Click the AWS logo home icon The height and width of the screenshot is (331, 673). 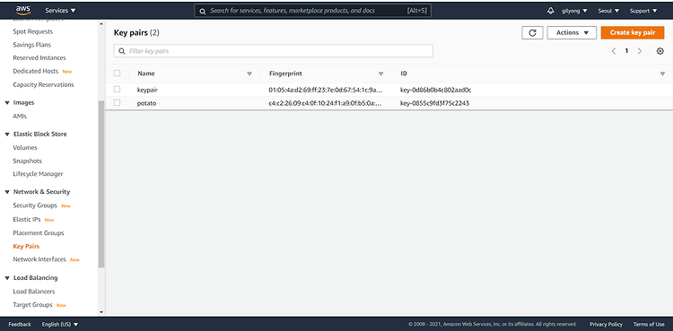(23, 10)
